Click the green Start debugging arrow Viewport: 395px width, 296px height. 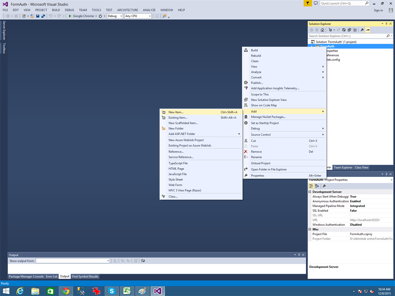(70, 16)
